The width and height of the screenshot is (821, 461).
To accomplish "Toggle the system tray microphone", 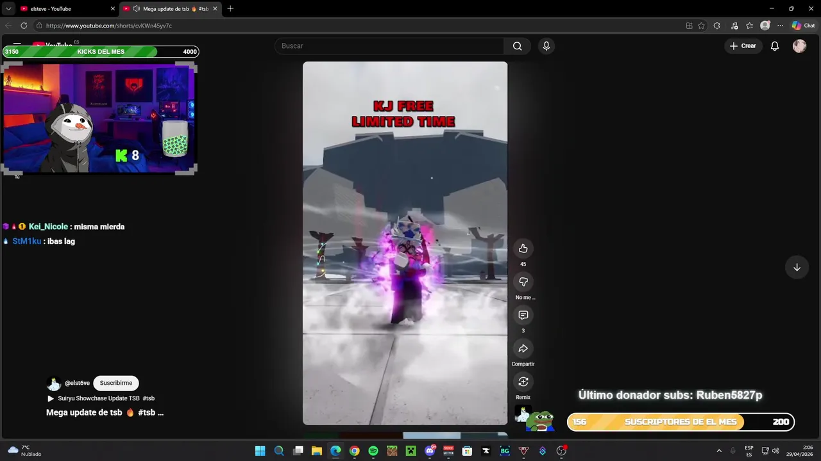I will coord(732,451).
